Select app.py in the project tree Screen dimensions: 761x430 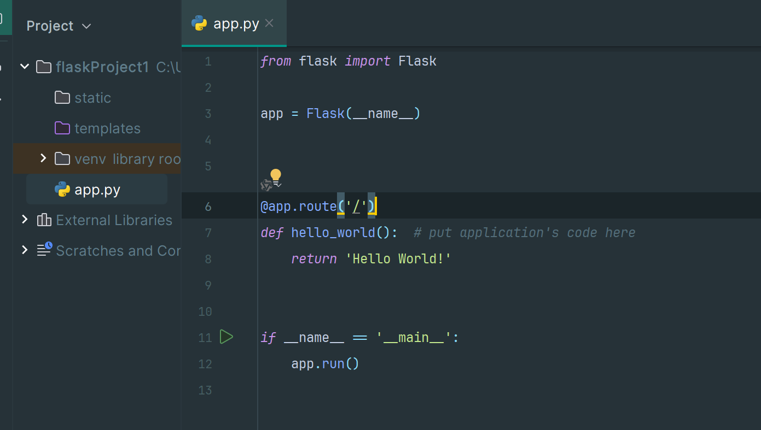coord(97,190)
